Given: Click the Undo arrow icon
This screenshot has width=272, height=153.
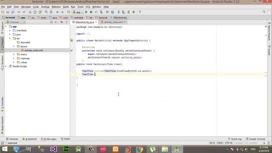Looking at the screenshot, I should point(19,12).
